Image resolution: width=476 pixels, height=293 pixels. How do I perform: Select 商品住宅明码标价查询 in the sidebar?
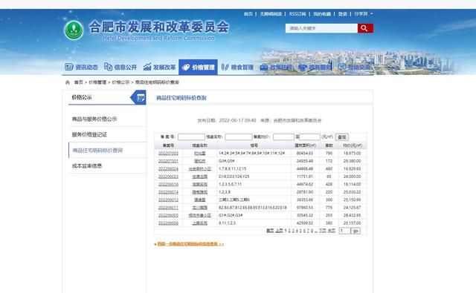click(x=97, y=150)
